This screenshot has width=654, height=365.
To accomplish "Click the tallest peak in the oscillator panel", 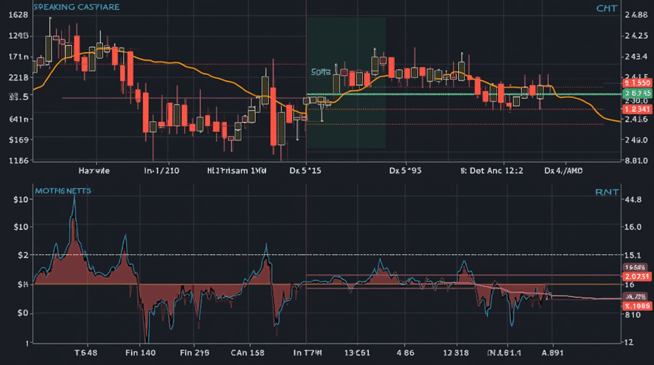I will [x=74, y=197].
